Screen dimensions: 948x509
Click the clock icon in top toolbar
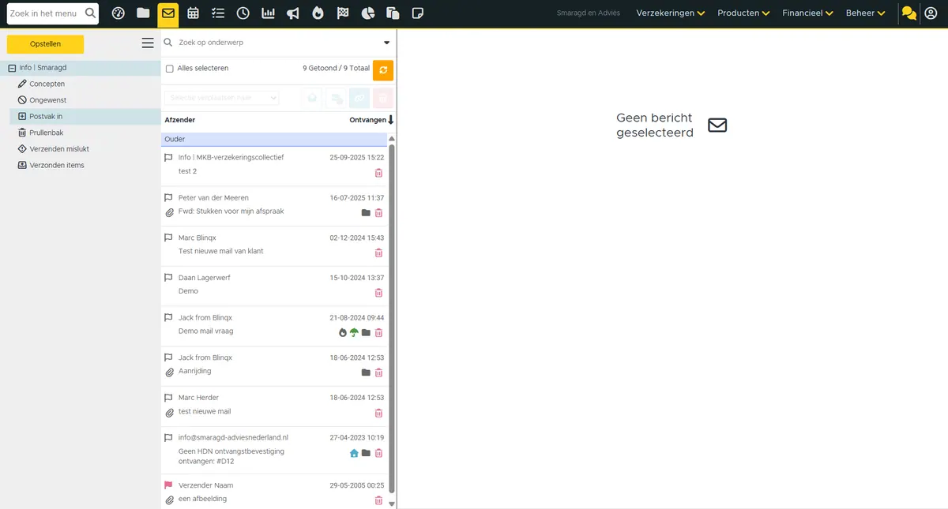pos(243,13)
